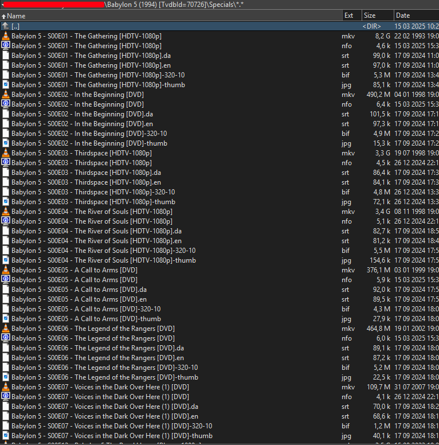Click image icon of River of Souls thumb
The width and height of the screenshot is (439, 445).
(x=5, y=260)
